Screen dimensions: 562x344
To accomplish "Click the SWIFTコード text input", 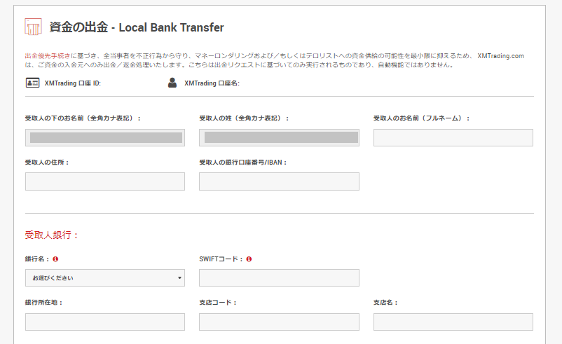I will [279, 278].
